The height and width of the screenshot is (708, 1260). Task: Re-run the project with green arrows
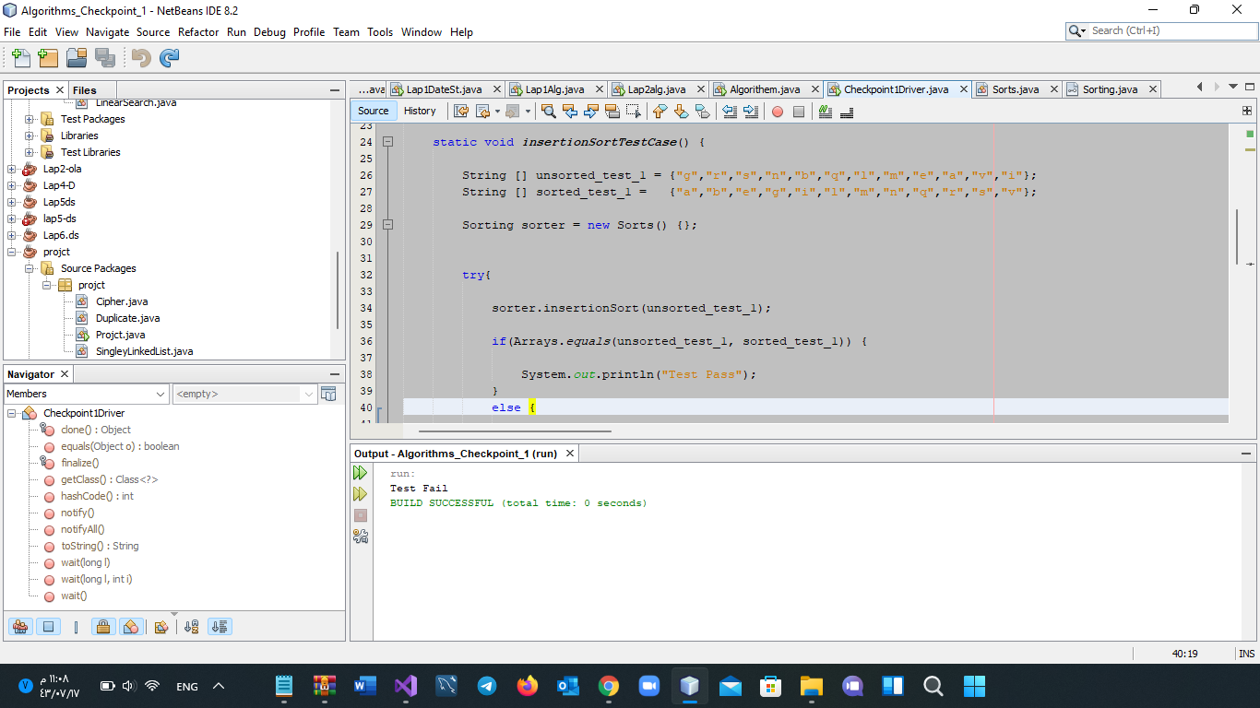click(360, 473)
